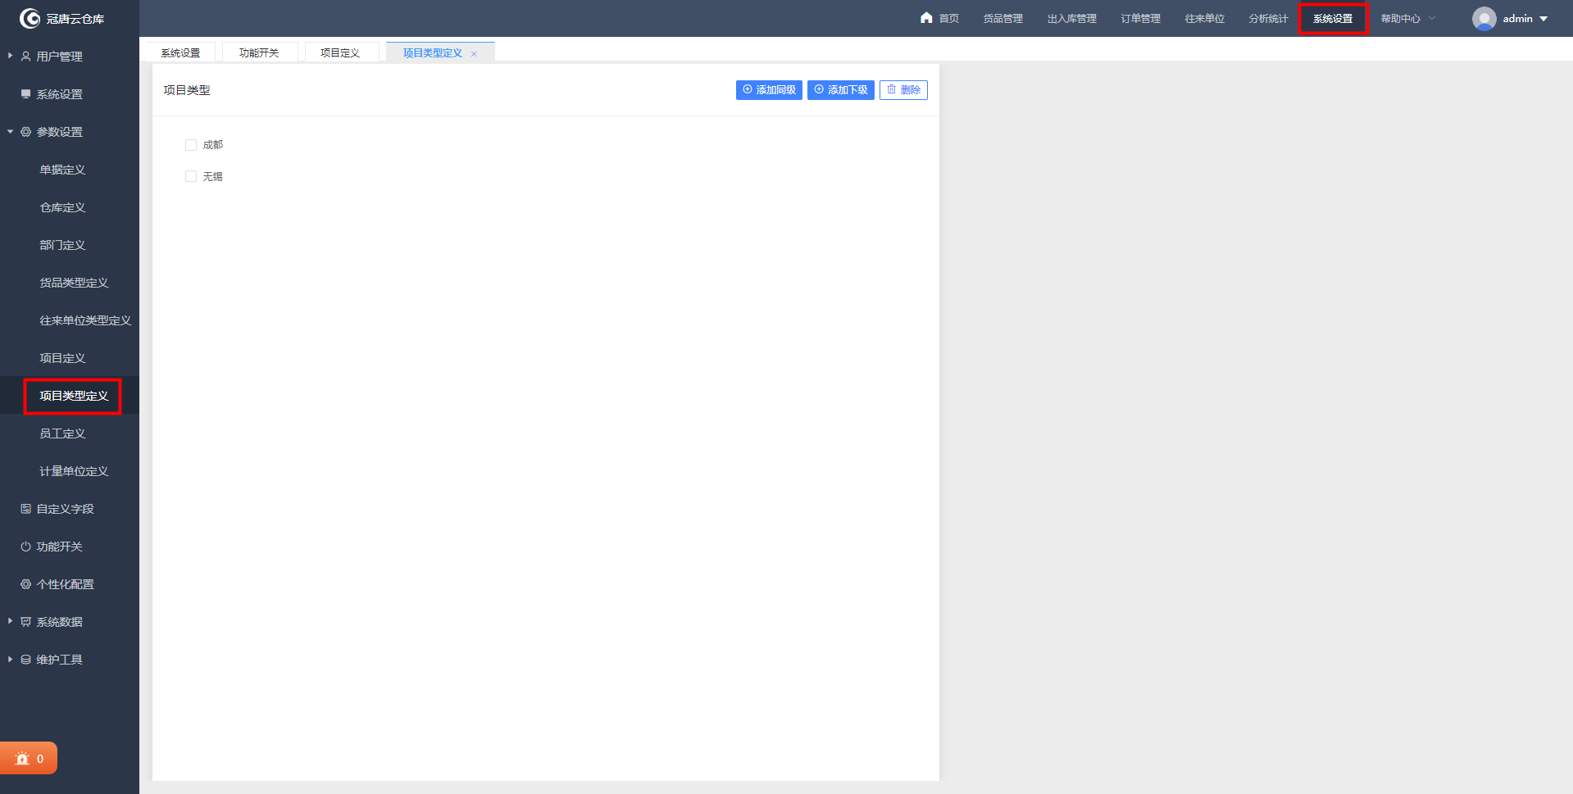Click the 冠唐云仓库 logo icon
Viewport: 1573px width, 794px height.
click(x=30, y=18)
